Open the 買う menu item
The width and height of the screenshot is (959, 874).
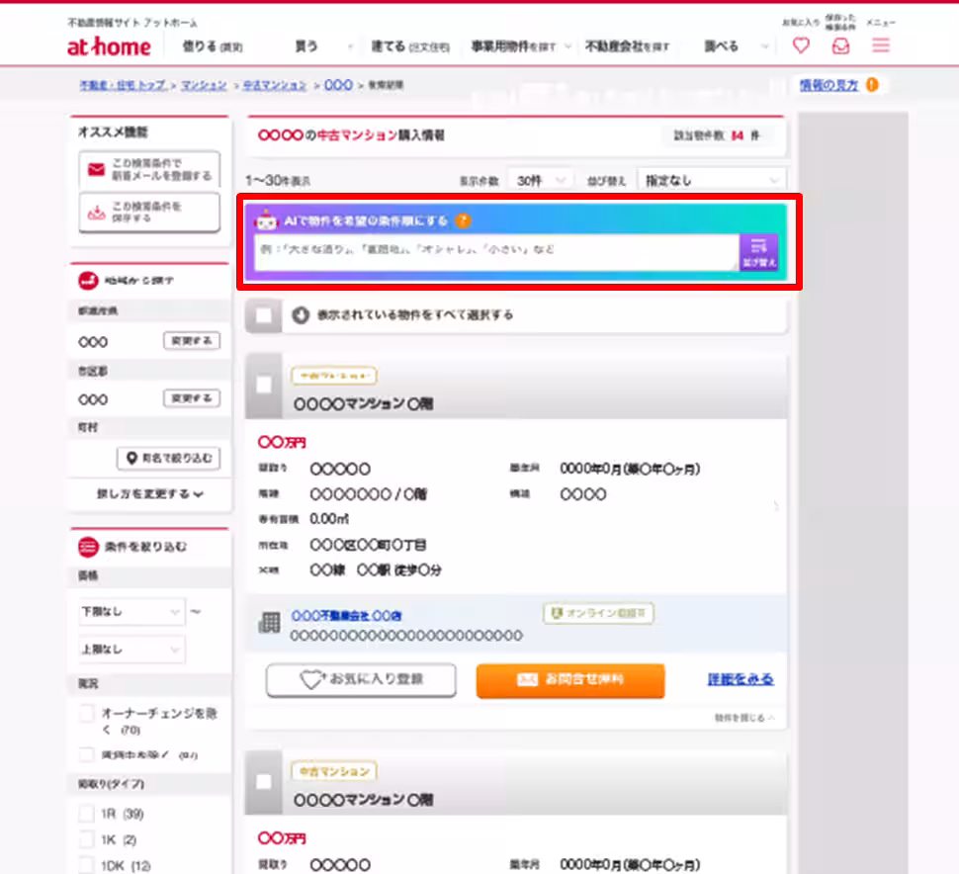pos(305,46)
